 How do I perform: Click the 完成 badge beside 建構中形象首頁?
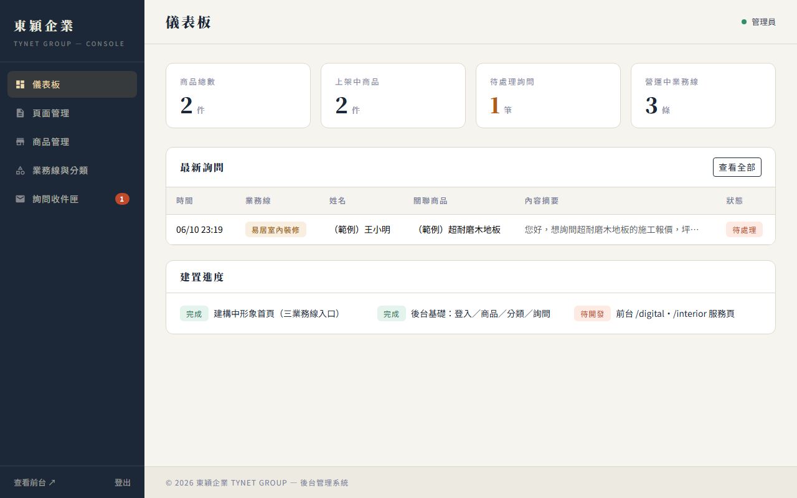(x=194, y=314)
